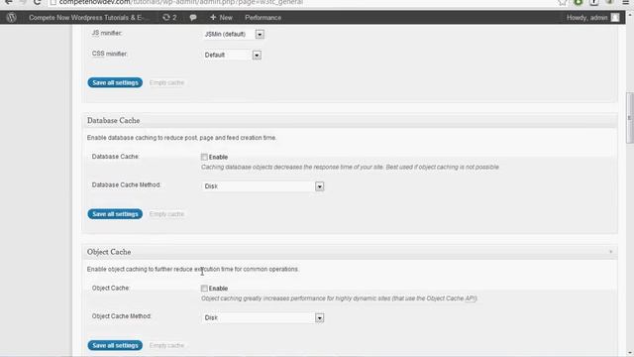Open the Object Cache Method dropdown

point(263,317)
